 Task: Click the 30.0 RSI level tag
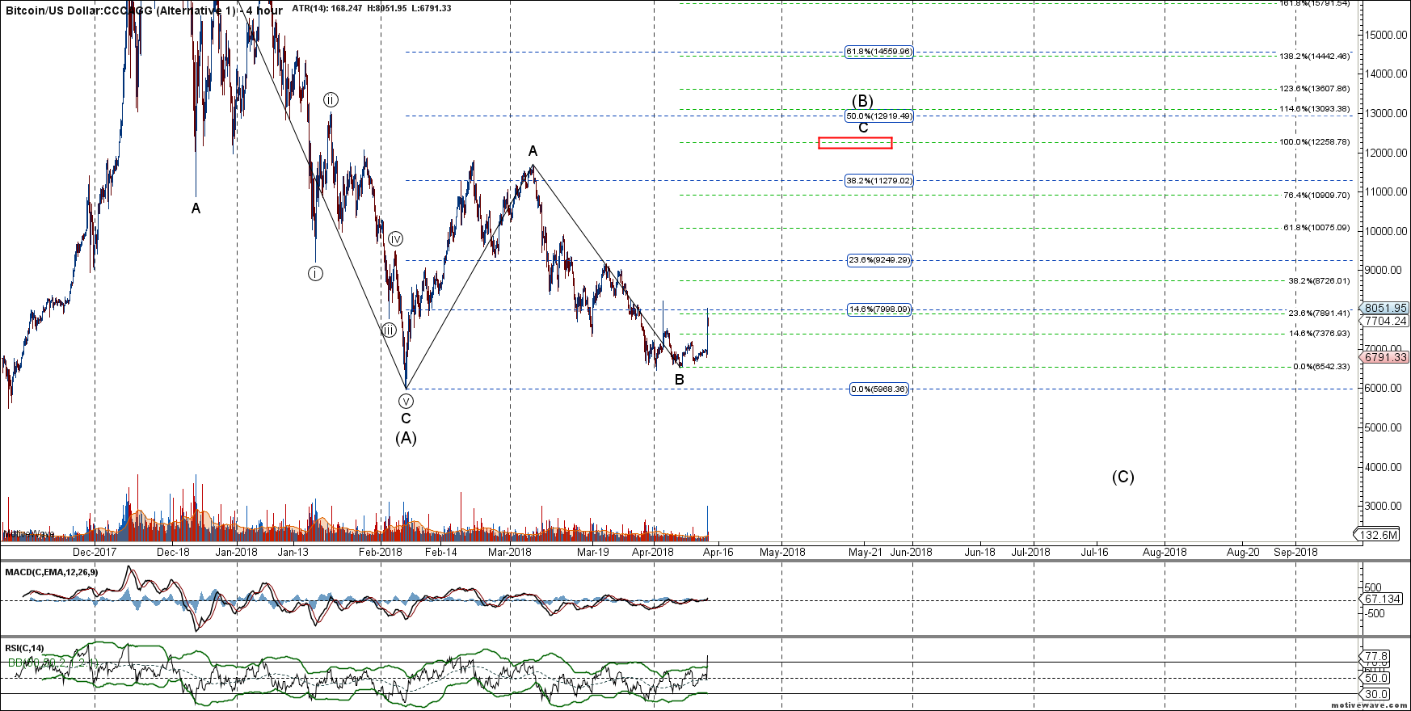(1376, 694)
